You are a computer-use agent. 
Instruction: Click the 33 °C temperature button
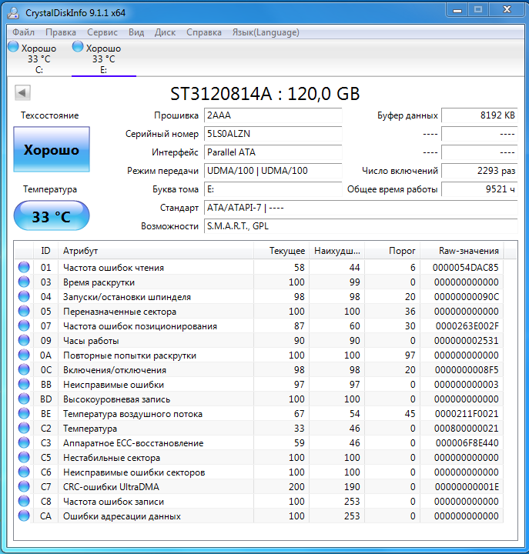52,217
